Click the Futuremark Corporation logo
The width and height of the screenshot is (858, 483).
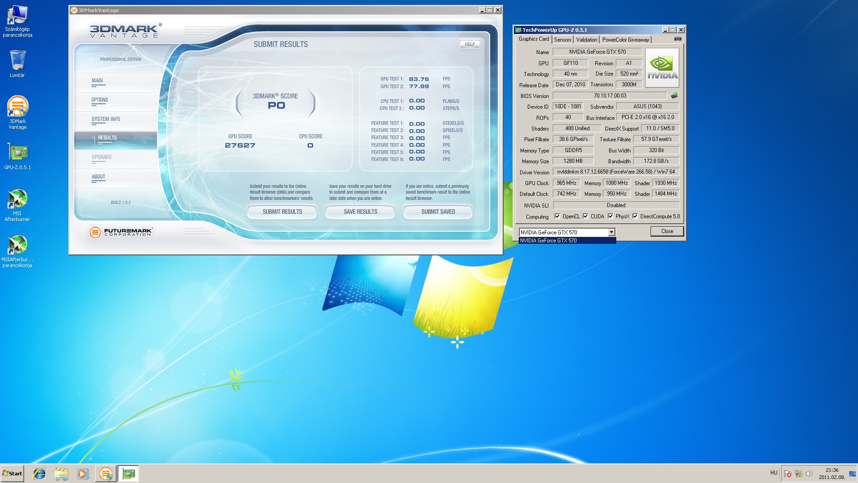[121, 232]
